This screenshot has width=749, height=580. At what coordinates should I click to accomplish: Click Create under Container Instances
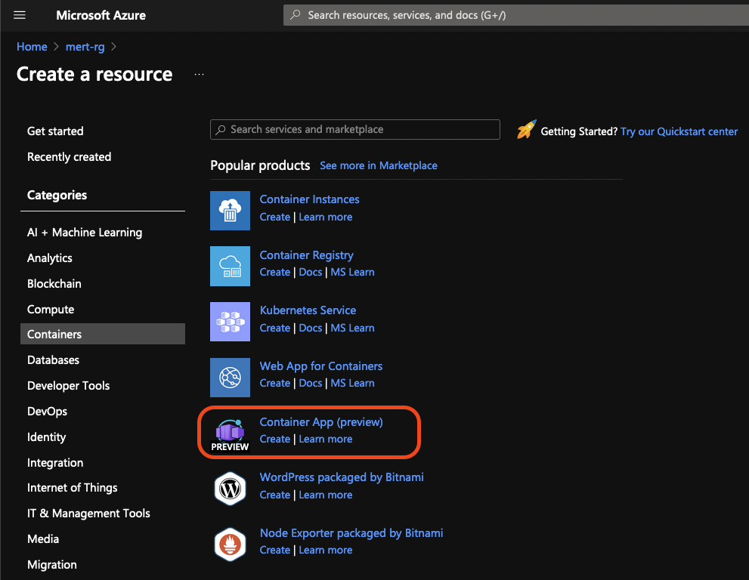click(274, 217)
